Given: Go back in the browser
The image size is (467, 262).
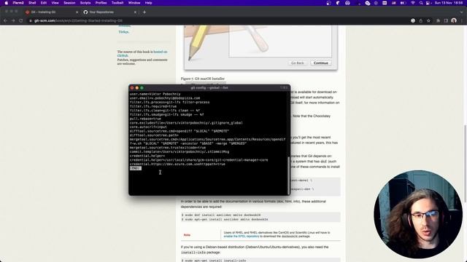Looking at the screenshot, I should (5, 21).
